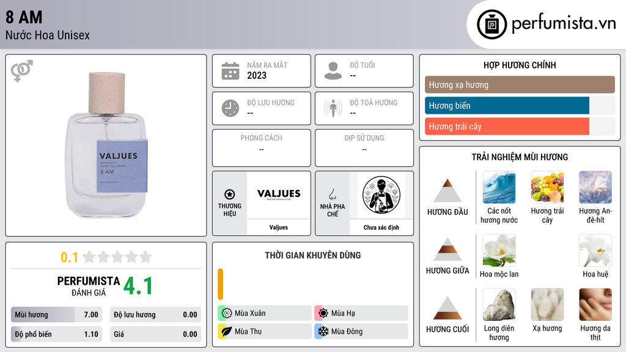Click the flower icon for Mùa Xuân
Viewport: 626px width, 352px height.
[226, 313]
